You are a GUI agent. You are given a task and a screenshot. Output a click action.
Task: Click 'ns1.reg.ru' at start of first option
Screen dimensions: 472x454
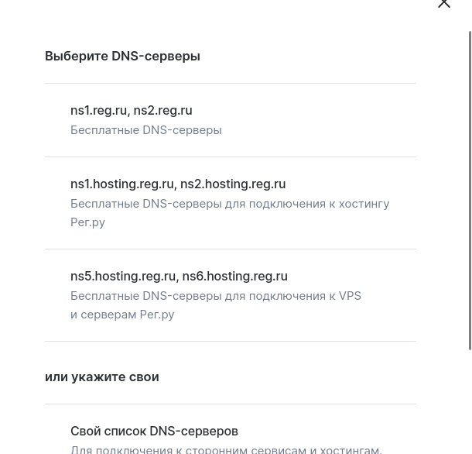pyautogui.click(x=98, y=110)
